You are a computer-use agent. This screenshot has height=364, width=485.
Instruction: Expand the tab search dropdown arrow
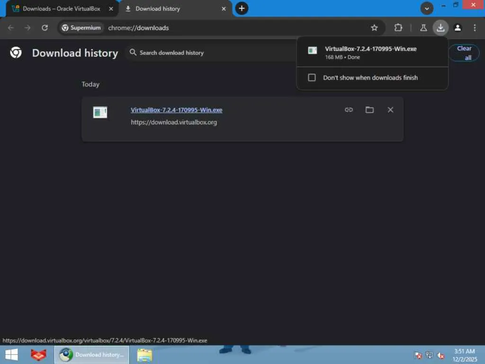pos(427,9)
